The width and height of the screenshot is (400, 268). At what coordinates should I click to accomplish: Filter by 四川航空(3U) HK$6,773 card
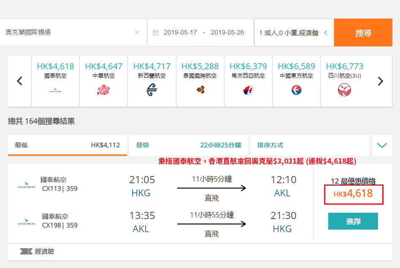click(x=345, y=81)
